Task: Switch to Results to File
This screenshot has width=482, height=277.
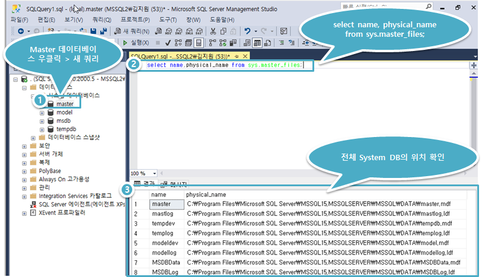Action: (267, 43)
